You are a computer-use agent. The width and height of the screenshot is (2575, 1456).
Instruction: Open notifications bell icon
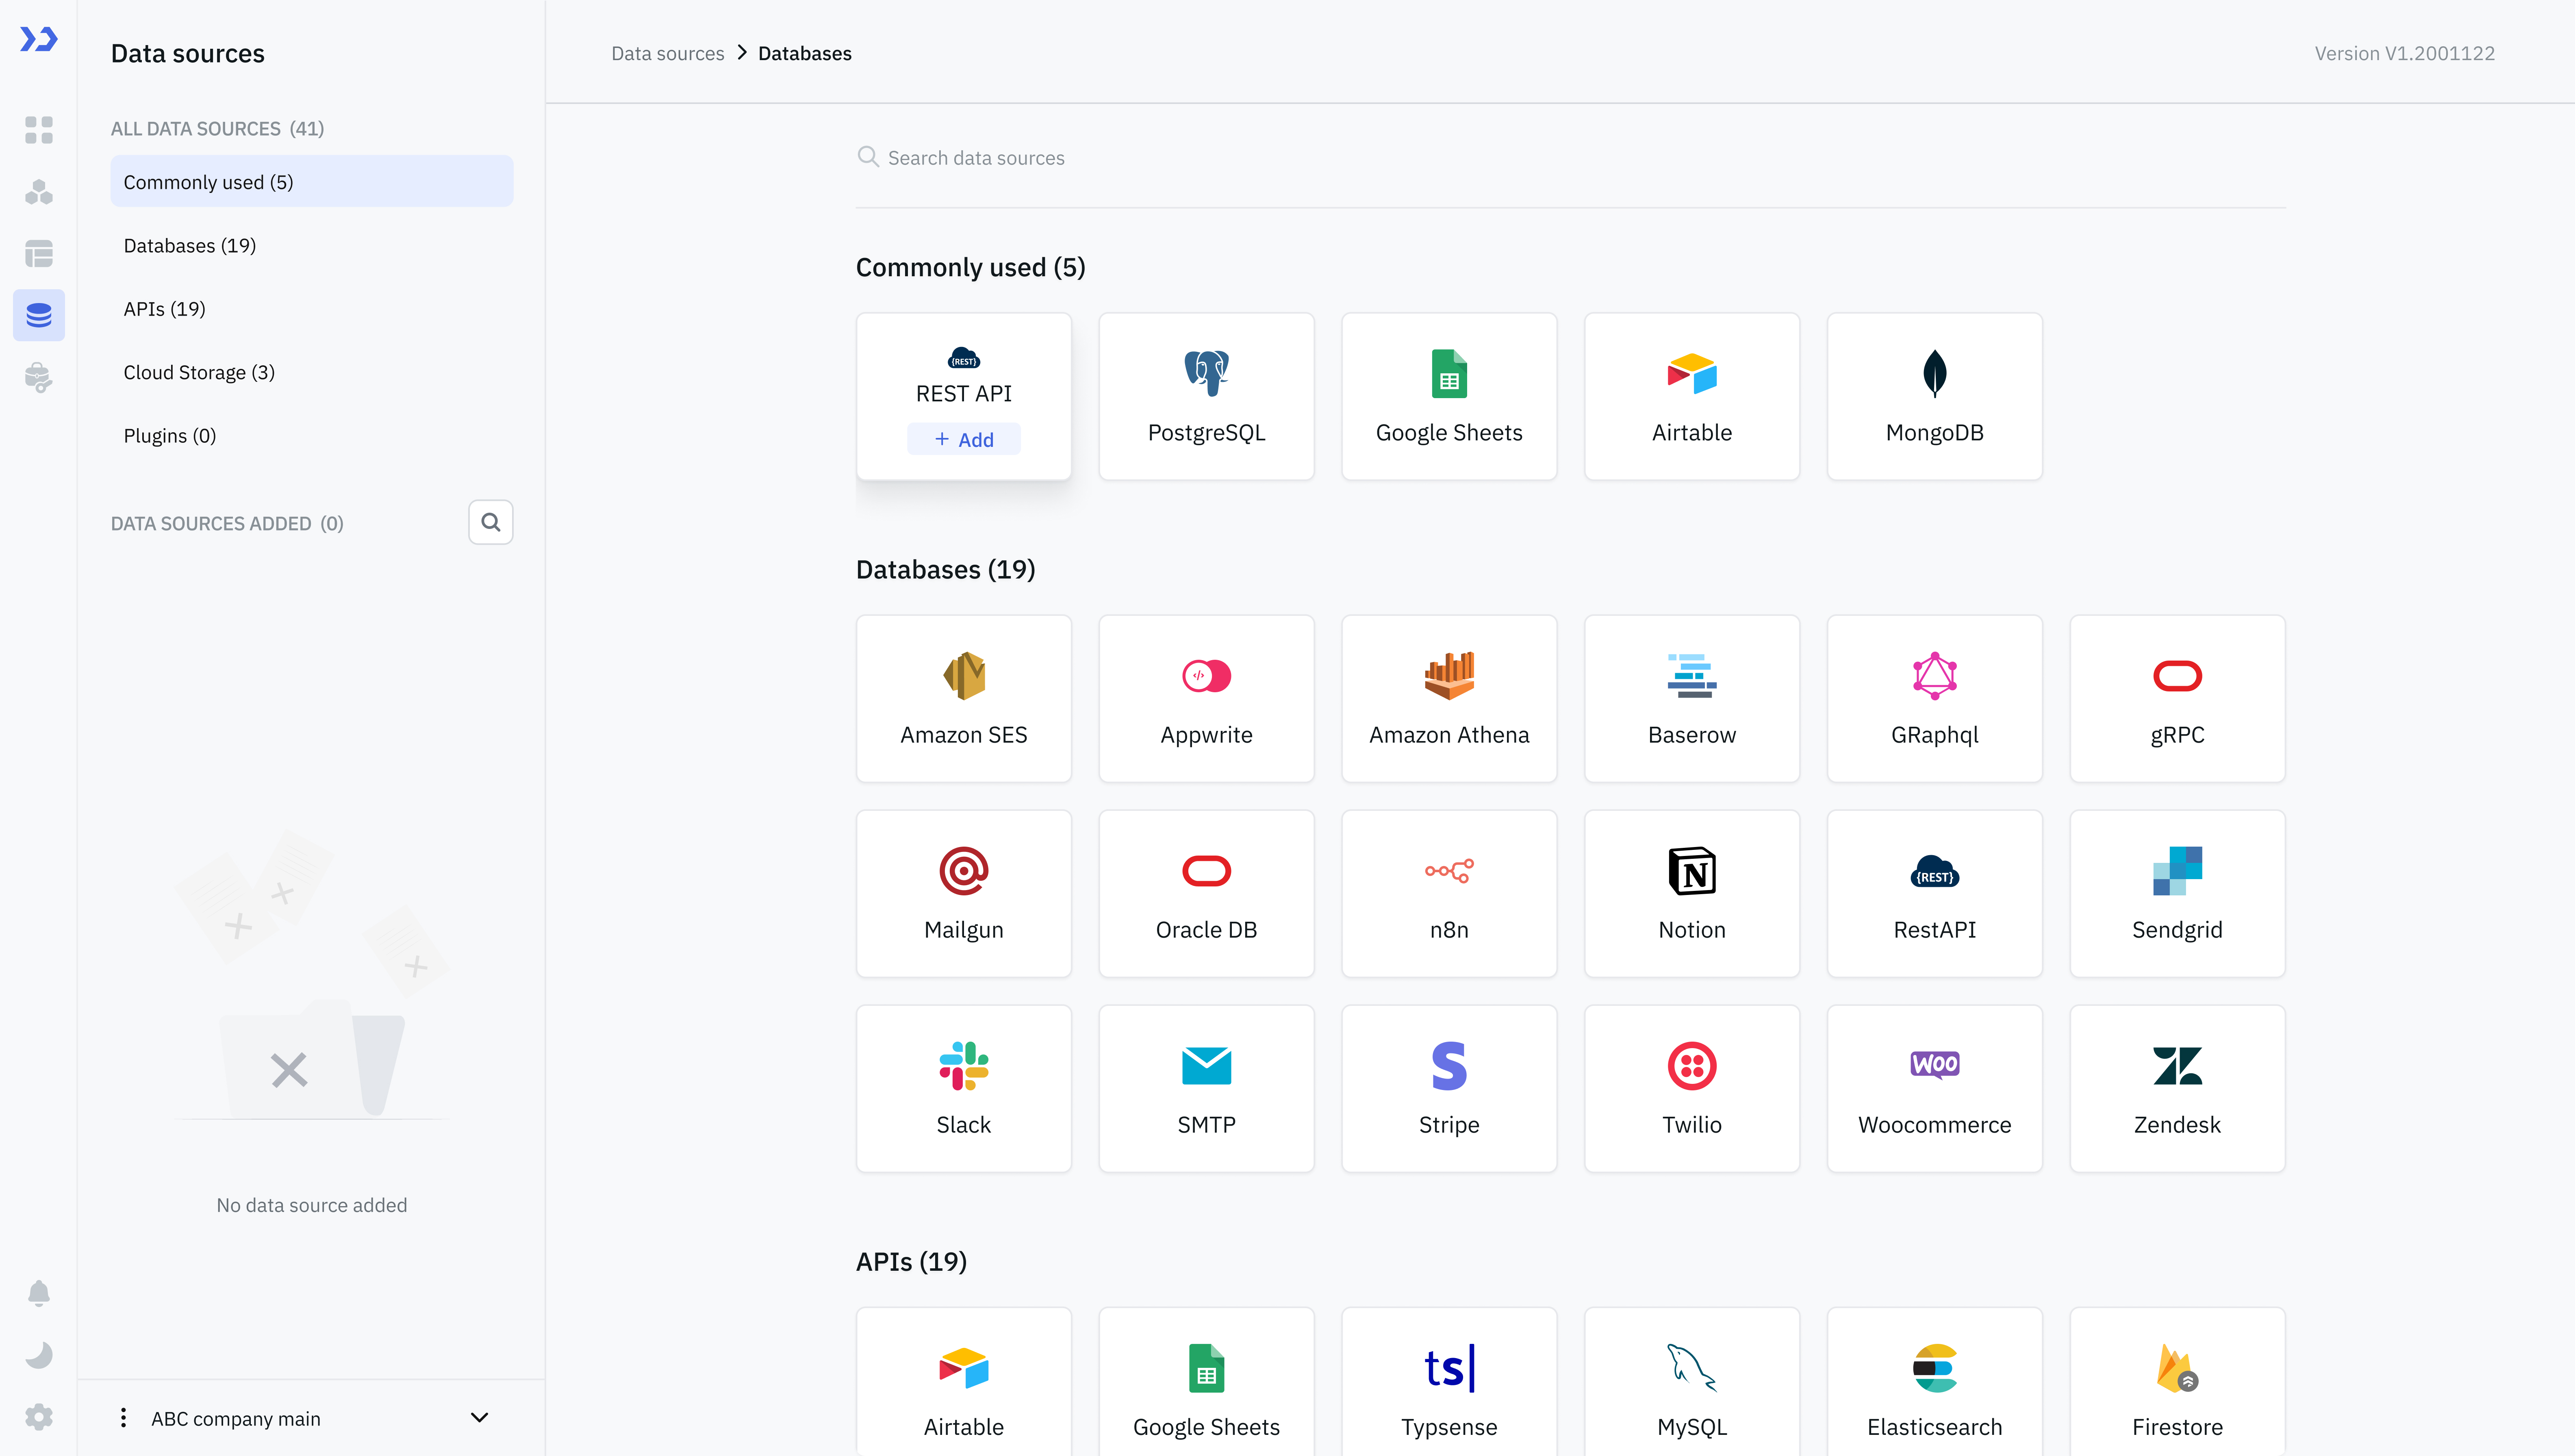coord(38,1293)
